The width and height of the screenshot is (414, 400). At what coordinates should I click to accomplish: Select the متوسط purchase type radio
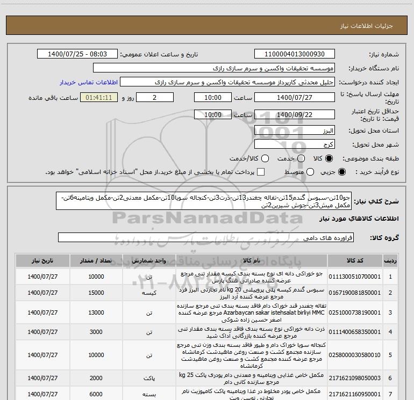310,172
